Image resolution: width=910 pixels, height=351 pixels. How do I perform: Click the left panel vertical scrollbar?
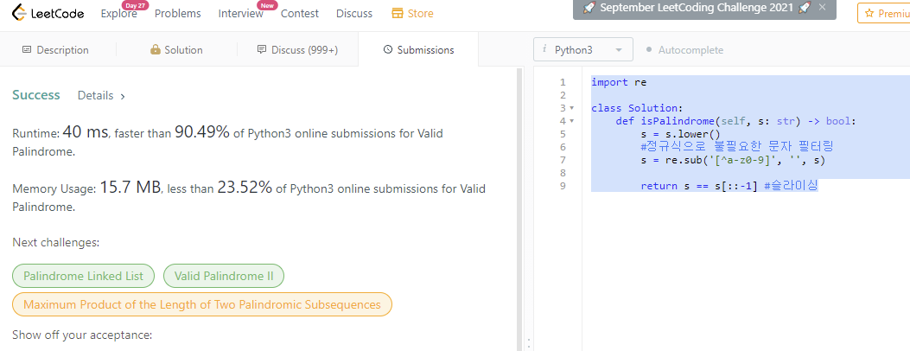pos(519,207)
